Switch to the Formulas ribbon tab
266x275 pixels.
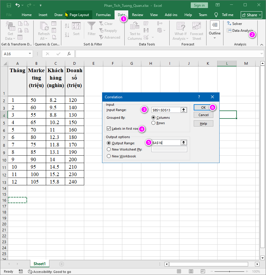[x=103, y=15]
